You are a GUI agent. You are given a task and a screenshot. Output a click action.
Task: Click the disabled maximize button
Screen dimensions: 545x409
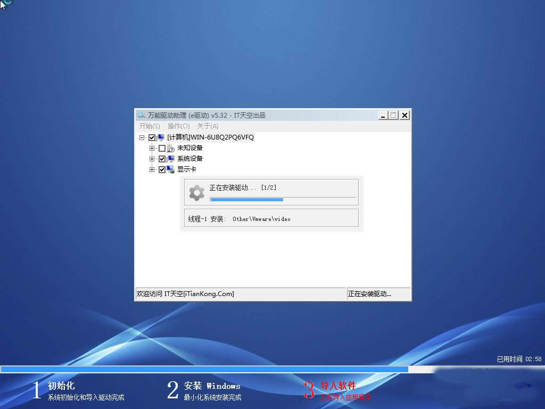click(393, 116)
